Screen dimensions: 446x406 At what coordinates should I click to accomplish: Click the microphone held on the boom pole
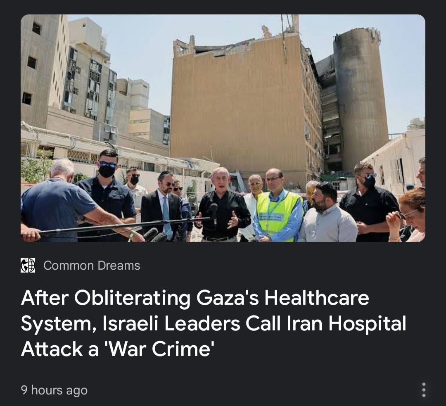214,211
